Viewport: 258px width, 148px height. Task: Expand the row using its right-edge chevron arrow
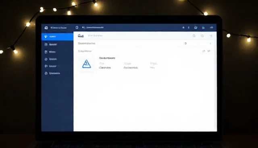point(210,43)
